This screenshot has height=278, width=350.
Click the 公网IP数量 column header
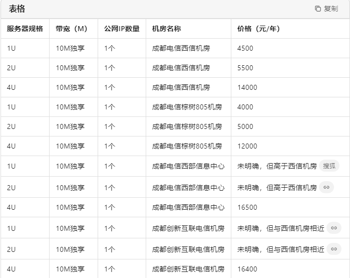click(122, 29)
